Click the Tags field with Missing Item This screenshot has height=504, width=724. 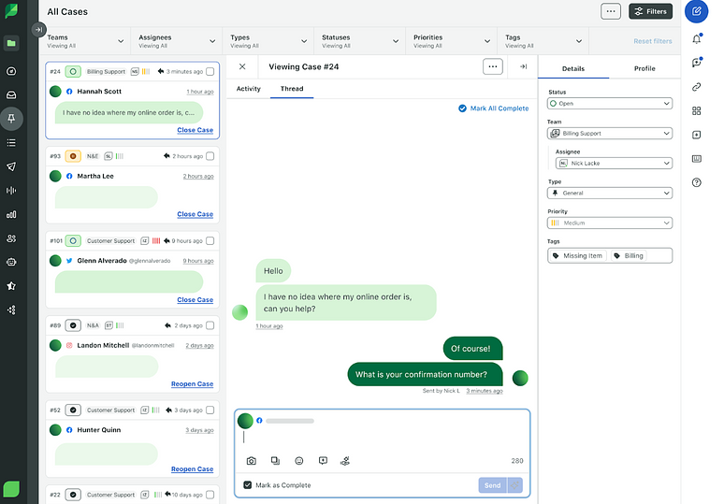[610, 255]
